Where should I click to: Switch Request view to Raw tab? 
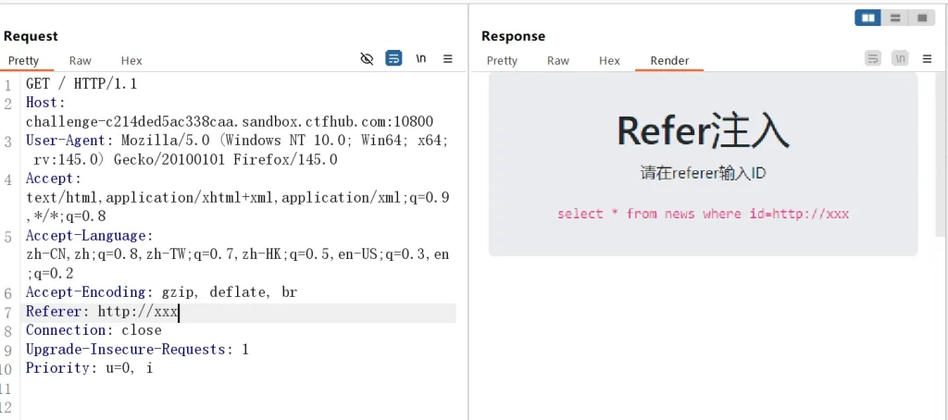[81, 61]
